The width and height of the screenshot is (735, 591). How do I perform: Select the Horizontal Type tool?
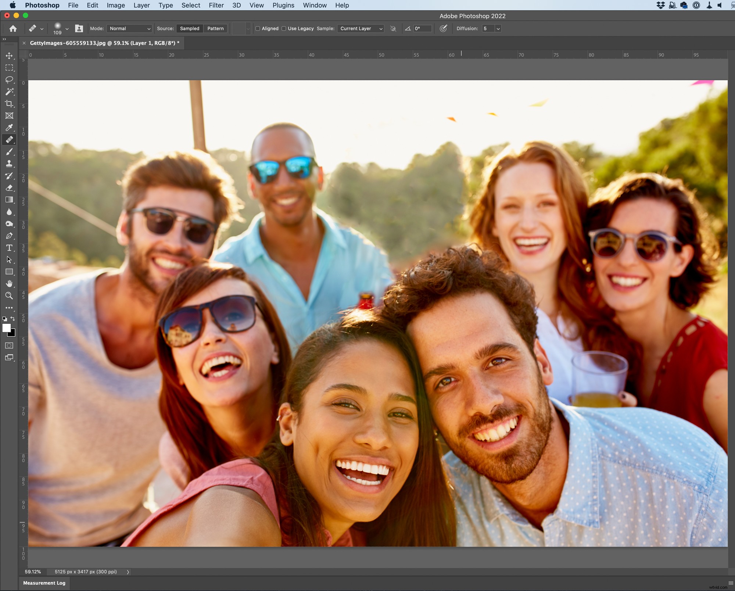[9, 248]
